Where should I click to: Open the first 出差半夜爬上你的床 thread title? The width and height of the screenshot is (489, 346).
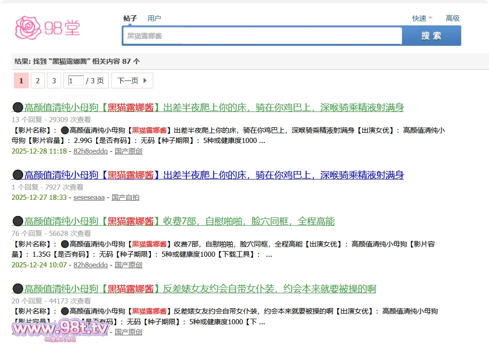207,107
